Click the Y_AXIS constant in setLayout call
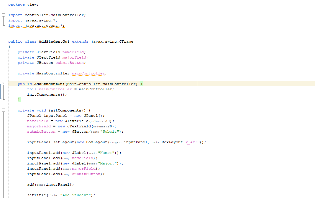The image size is (315, 198). point(192,142)
